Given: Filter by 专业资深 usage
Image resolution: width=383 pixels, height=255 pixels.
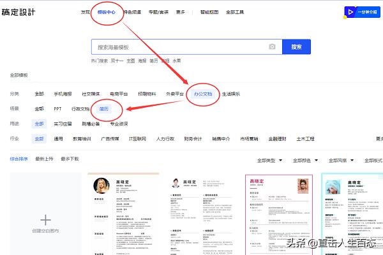Looking at the screenshot, I should coord(119,124).
